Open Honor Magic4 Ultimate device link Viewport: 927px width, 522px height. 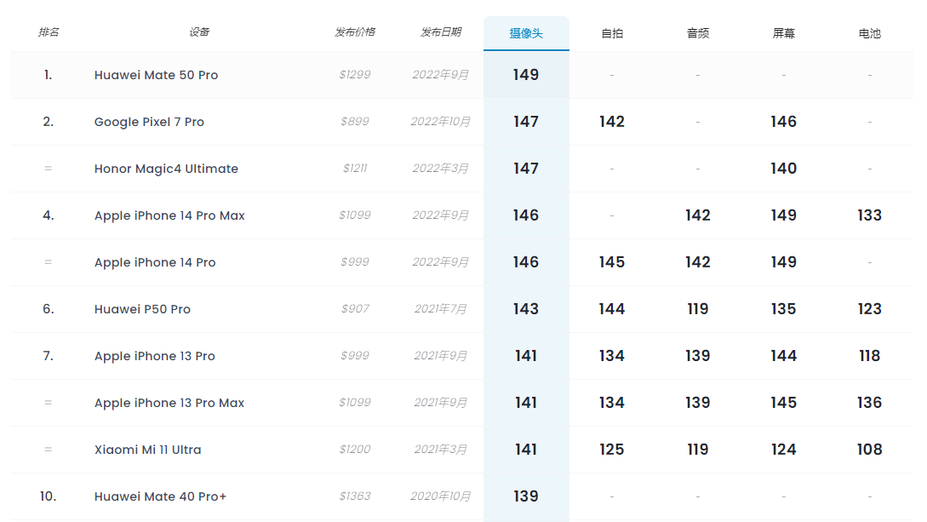click(x=166, y=169)
